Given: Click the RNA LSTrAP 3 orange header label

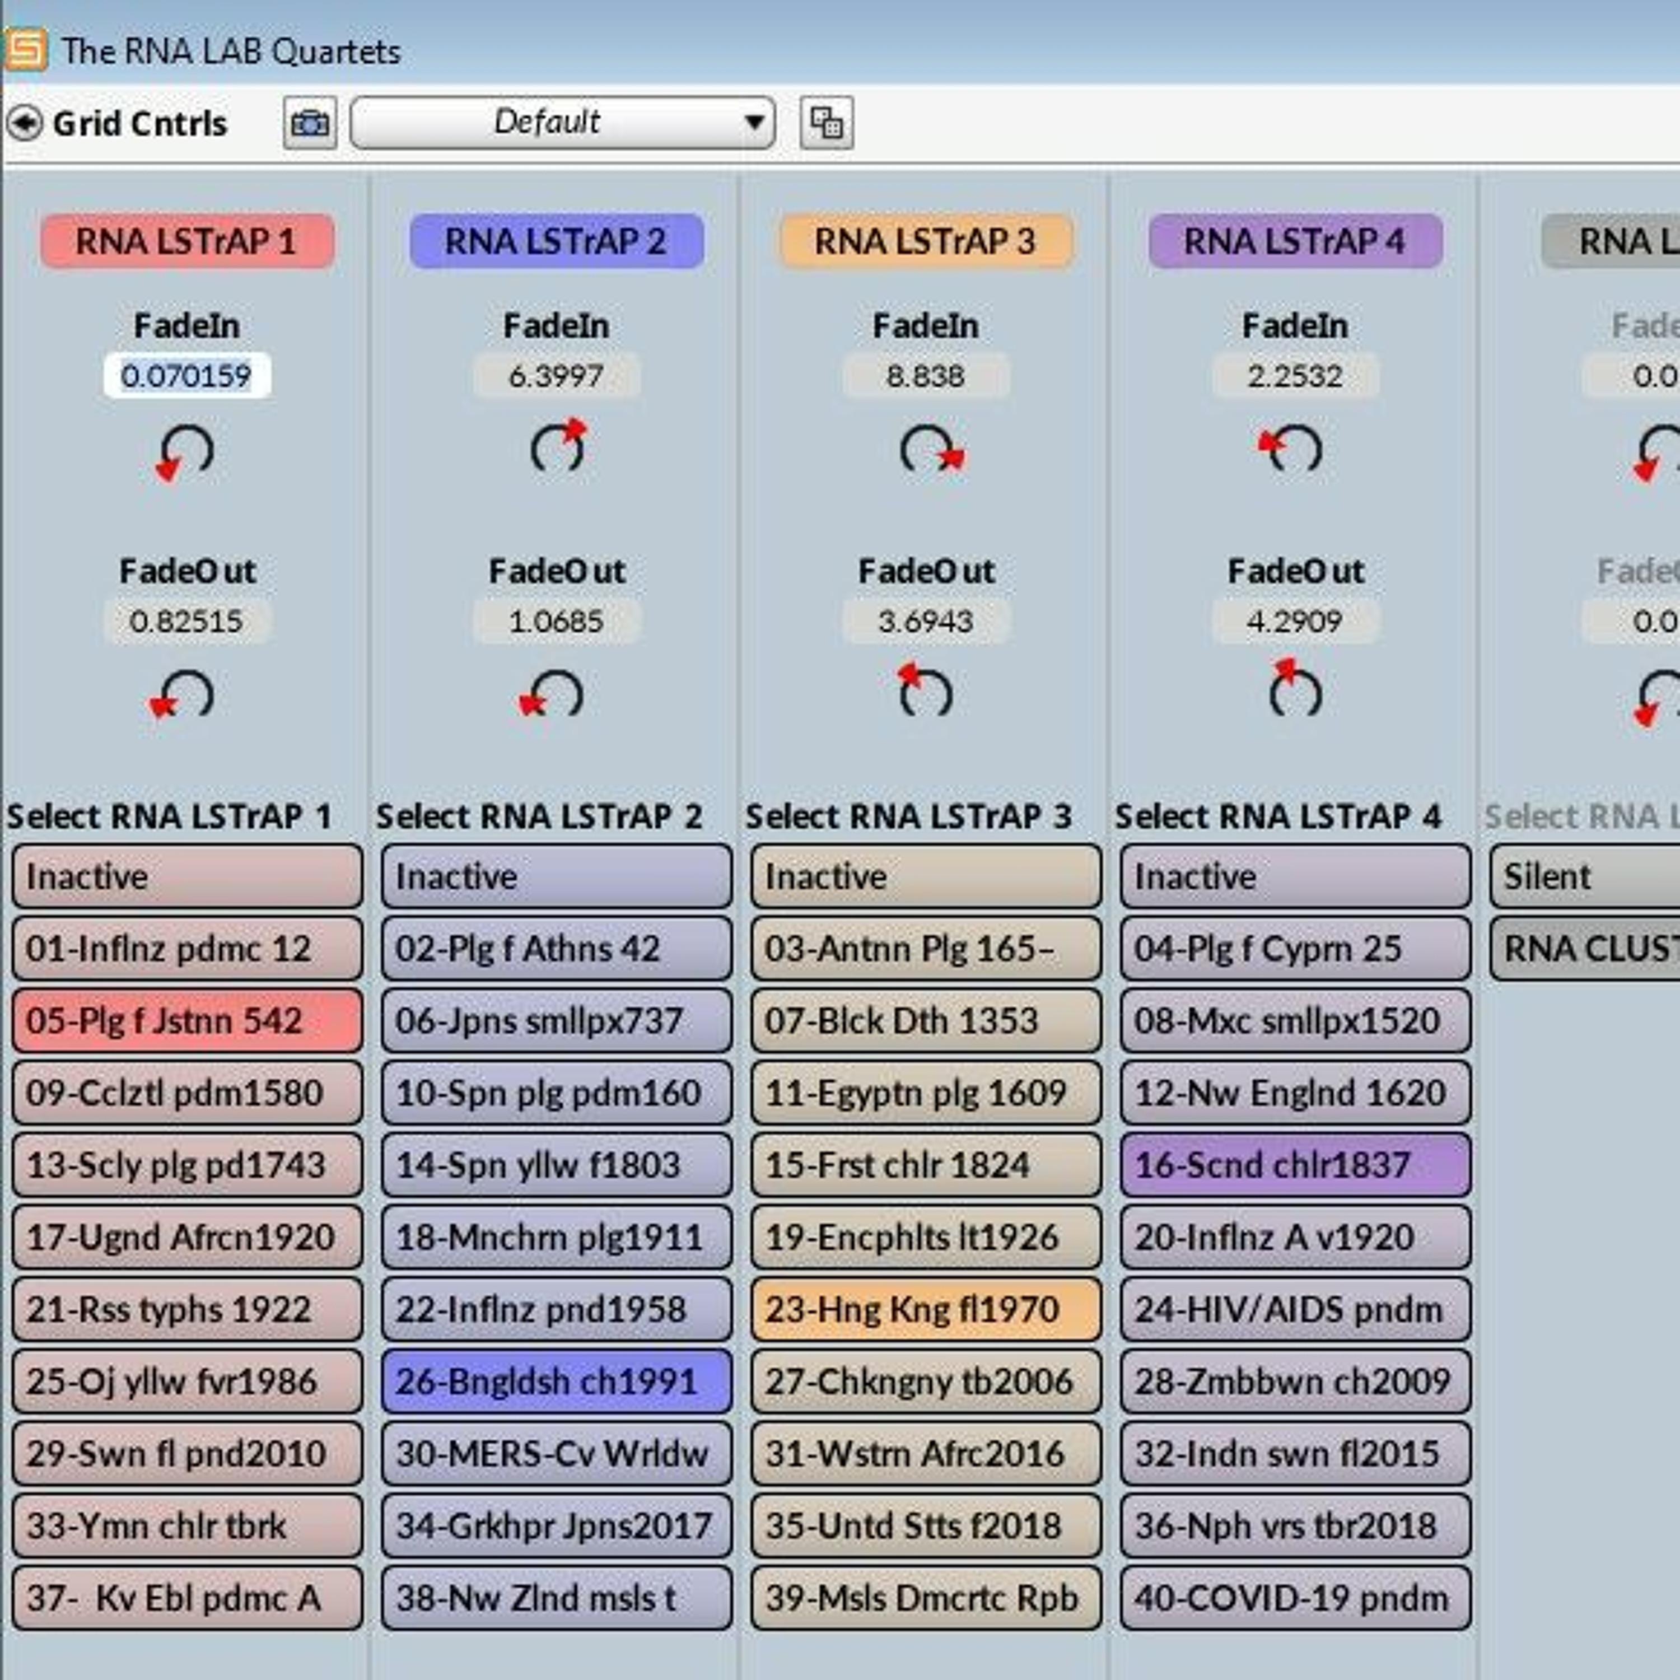Looking at the screenshot, I should pos(926,241).
